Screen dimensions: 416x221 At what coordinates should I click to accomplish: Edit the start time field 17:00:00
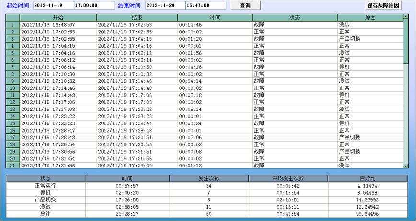[93, 5]
